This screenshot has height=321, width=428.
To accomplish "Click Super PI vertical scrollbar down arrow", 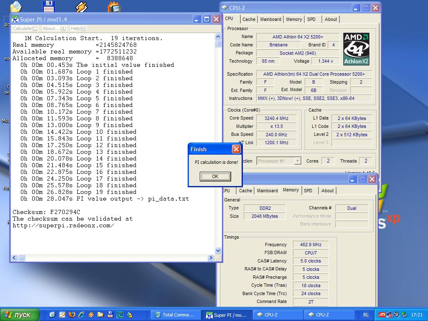I will (x=218, y=250).
